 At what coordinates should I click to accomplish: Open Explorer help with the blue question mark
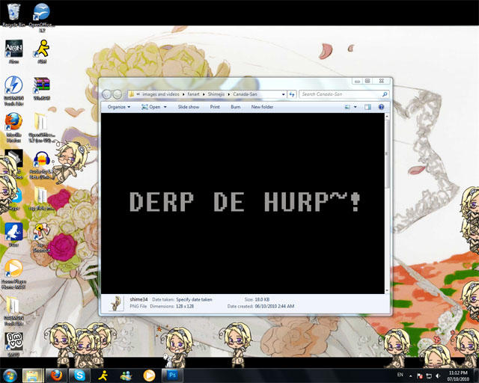pyautogui.click(x=381, y=107)
